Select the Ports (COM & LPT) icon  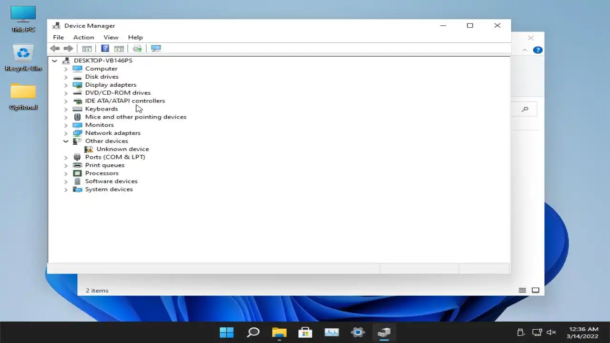click(77, 157)
